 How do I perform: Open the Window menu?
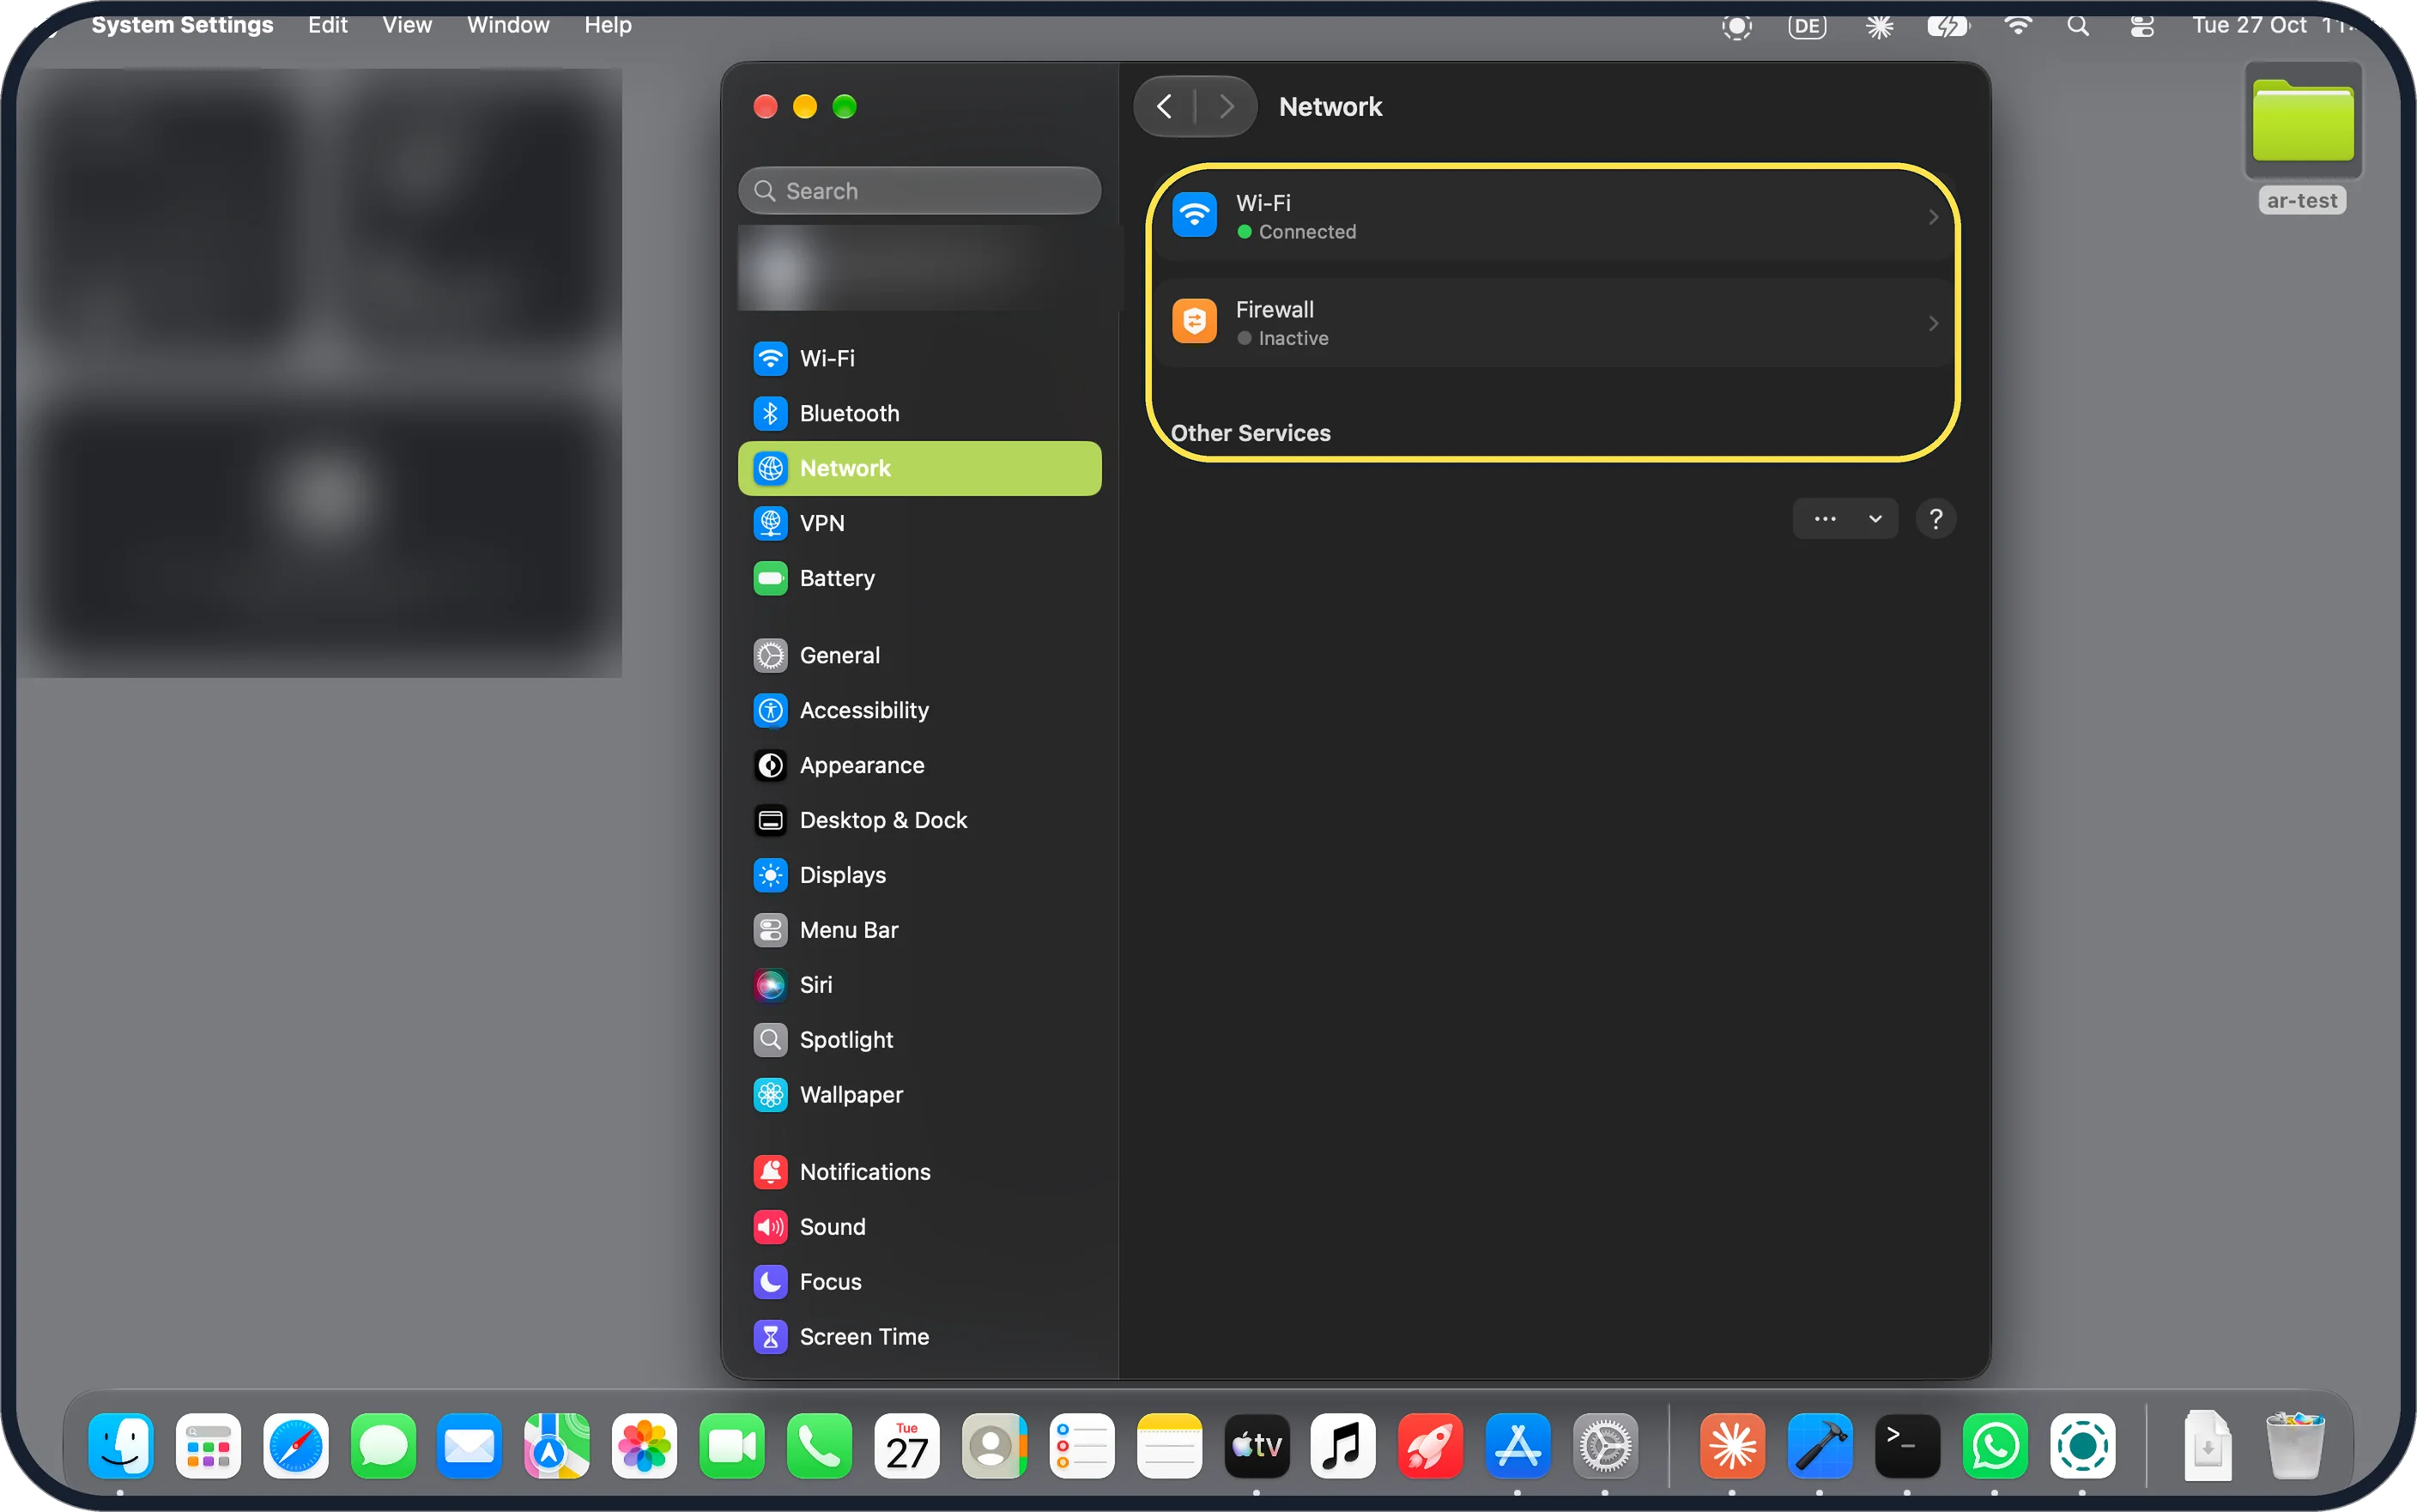508,25
